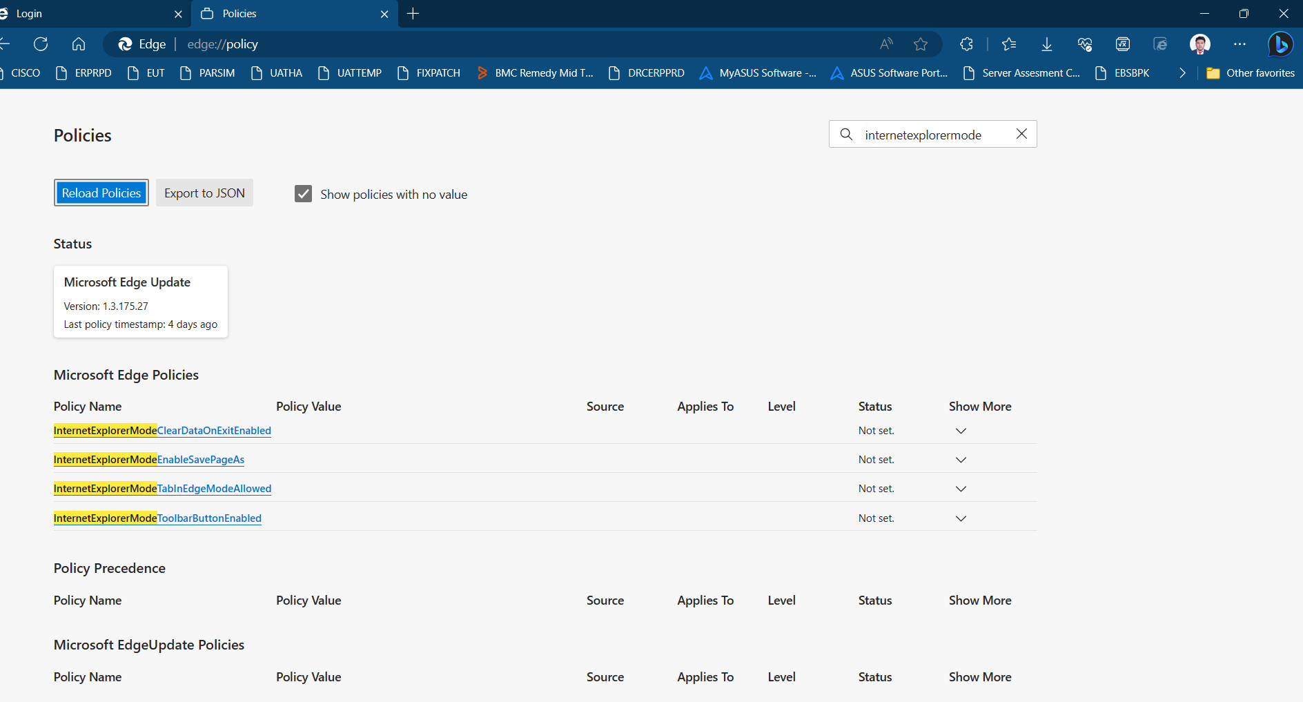This screenshot has width=1303, height=702.
Task: Open the MyASUS Software bookmark
Action: tap(758, 73)
